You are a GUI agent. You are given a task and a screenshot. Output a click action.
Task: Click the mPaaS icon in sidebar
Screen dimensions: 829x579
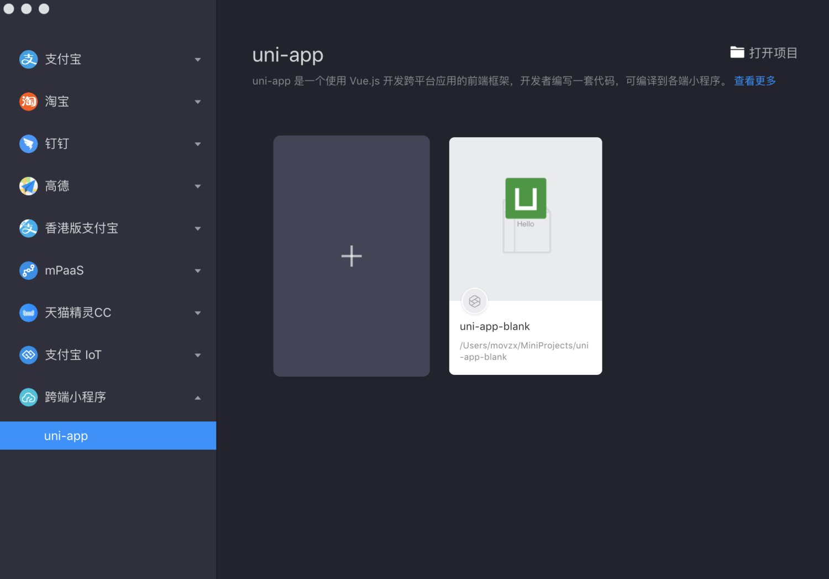(x=28, y=270)
